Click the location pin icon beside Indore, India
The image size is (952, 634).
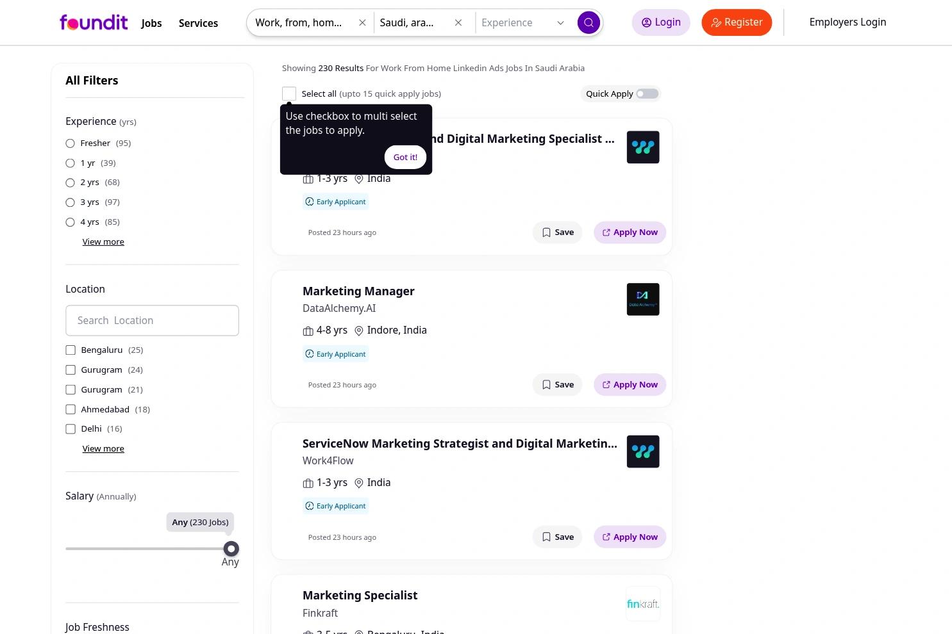point(359,331)
